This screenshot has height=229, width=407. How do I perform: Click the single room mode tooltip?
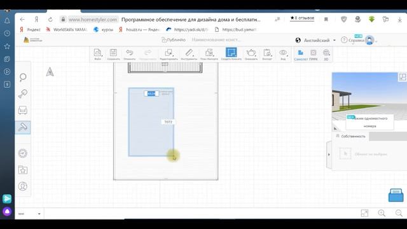click(x=369, y=122)
